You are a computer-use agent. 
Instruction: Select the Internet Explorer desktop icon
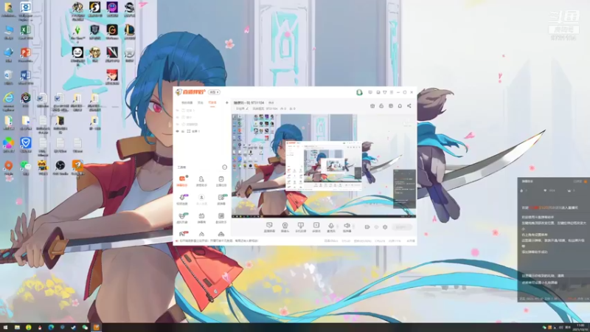tap(8, 101)
